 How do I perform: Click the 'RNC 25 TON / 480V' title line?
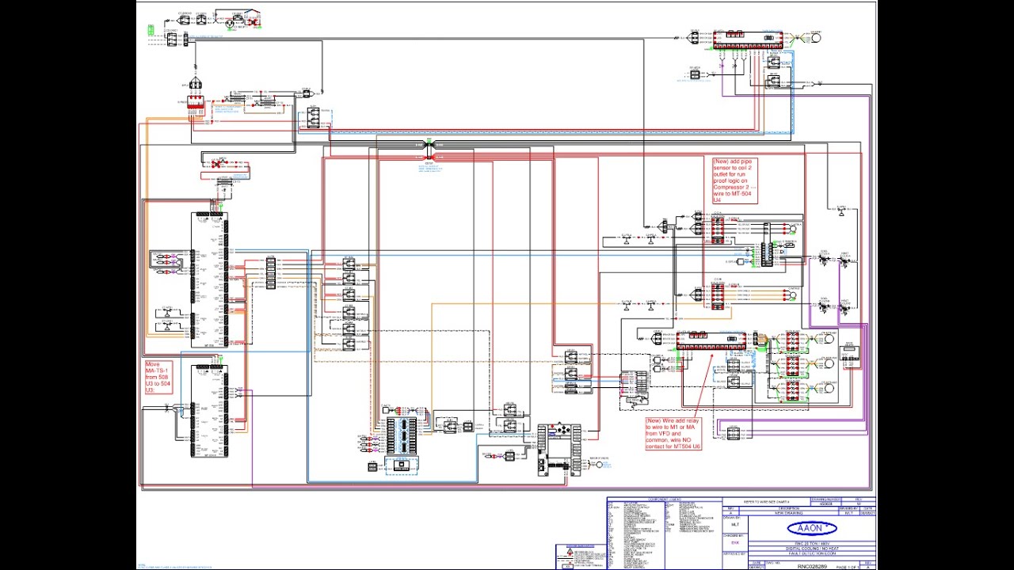(811, 542)
